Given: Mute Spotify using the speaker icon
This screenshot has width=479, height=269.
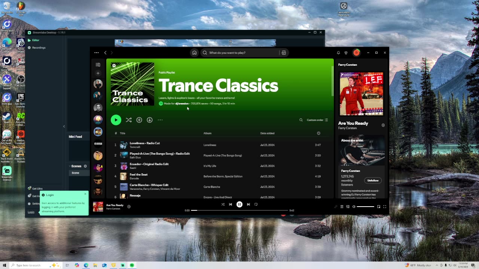Looking at the screenshot, I should tap(354, 207).
